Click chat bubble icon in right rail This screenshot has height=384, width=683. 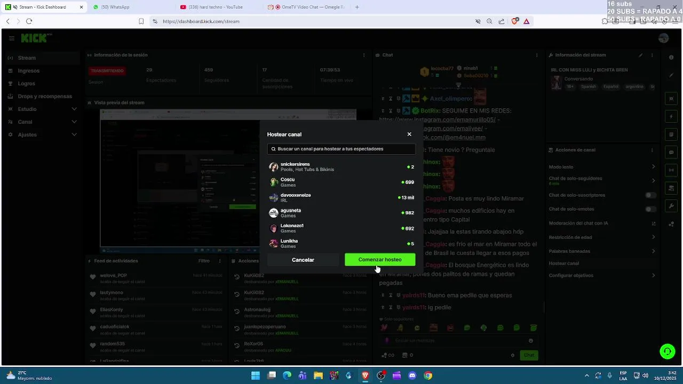pyautogui.click(x=671, y=152)
